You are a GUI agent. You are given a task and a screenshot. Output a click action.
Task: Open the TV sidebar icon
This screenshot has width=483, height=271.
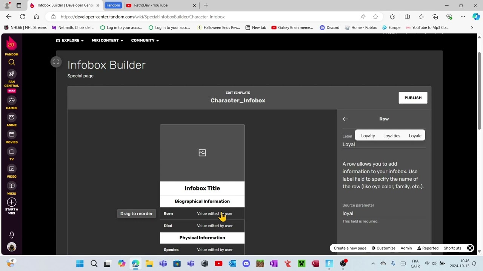click(x=12, y=151)
